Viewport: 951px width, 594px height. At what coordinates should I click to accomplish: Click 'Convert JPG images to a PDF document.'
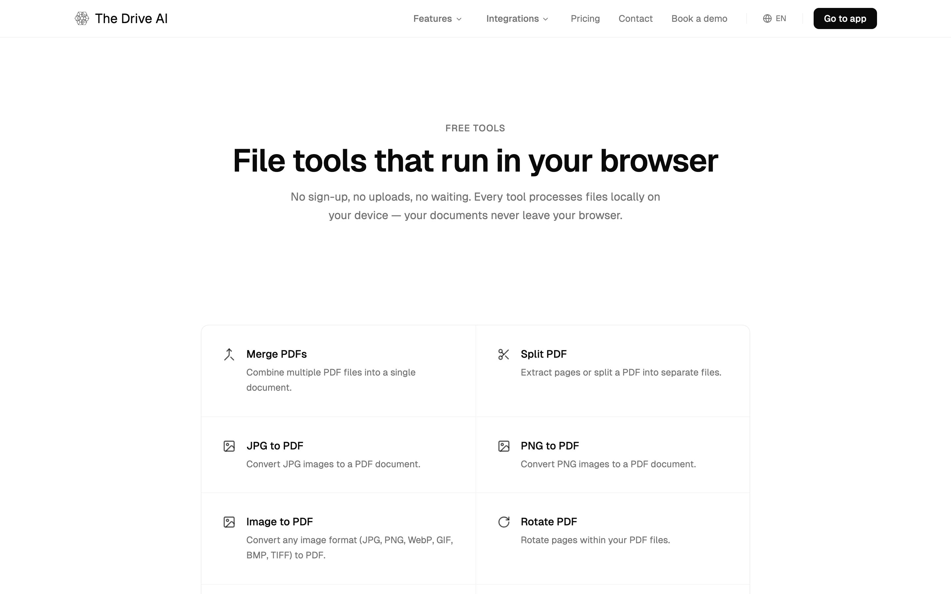coord(333,464)
